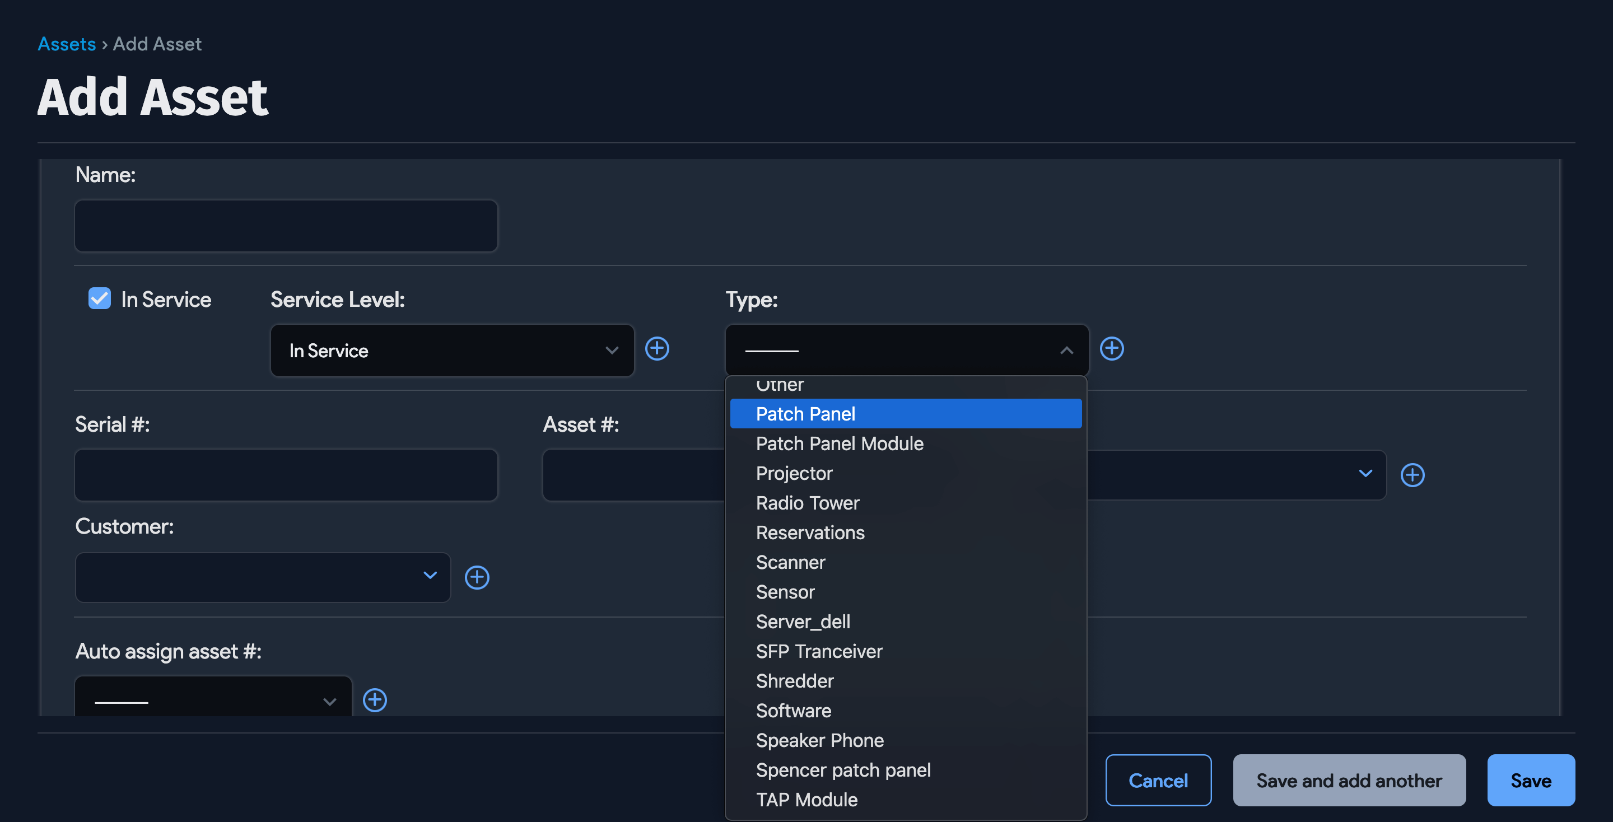Image resolution: width=1613 pixels, height=822 pixels.
Task: Pick Radio Tower in the list
Action: point(807,503)
